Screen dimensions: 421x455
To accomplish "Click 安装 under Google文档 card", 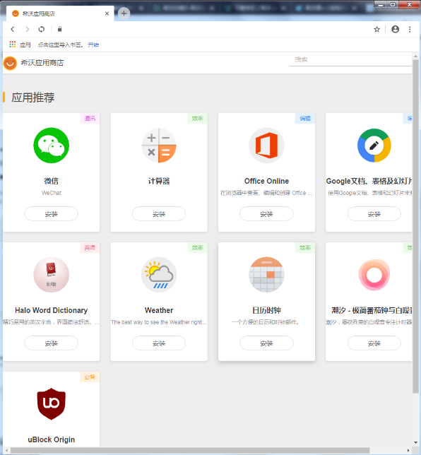I will [x=374, y=214].
